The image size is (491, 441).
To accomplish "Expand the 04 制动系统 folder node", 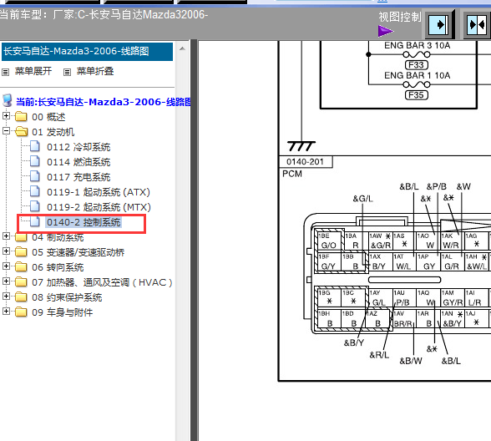I will coord(6,236).
